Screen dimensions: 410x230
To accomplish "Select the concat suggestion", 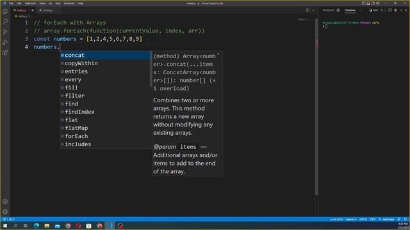I will click(x=105, y=56).
